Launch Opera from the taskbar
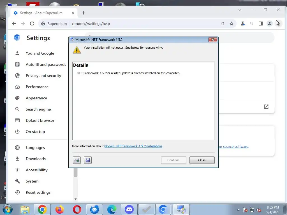This screenshot has width=287, height=215. [77, 209]
